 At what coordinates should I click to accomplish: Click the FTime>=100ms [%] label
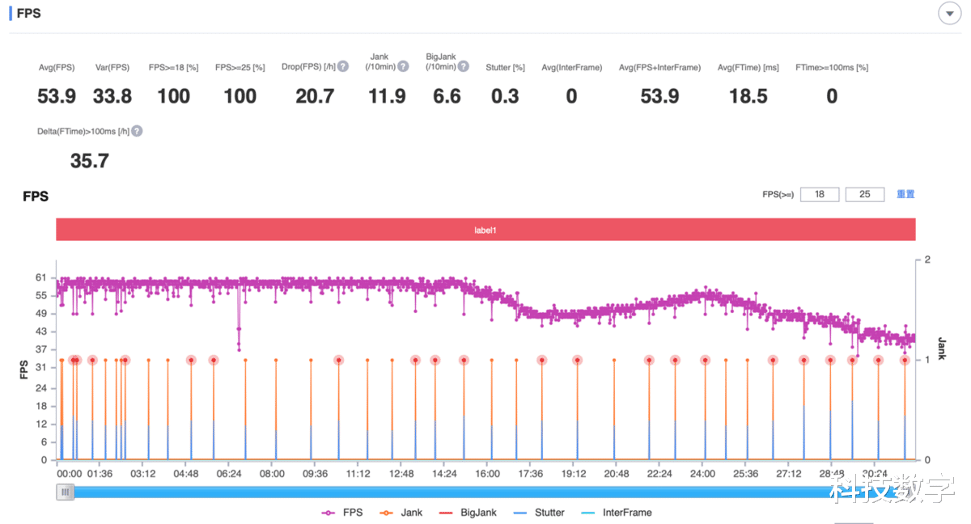point(832,68)
